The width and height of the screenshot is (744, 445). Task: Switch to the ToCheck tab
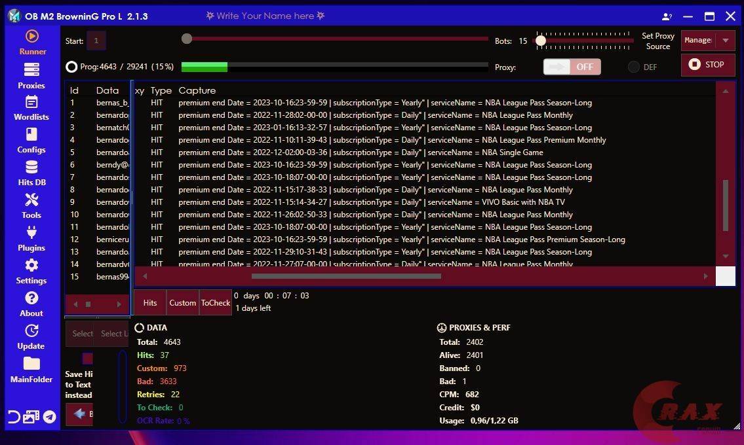(x=216, y=303)
